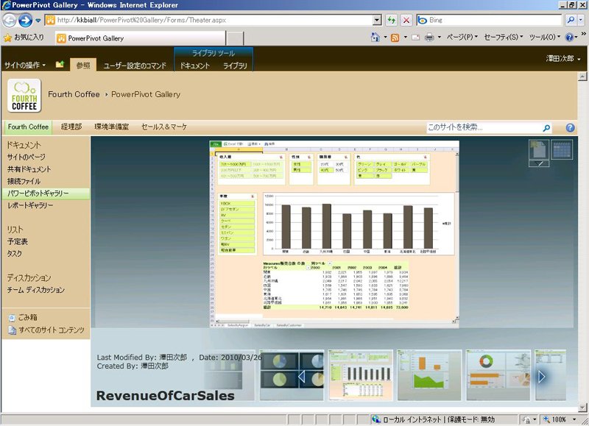Viewport: 589px width, 426px height.
Task: Open レポートギャラリー in the sidebar
Action: pos(30,205)
